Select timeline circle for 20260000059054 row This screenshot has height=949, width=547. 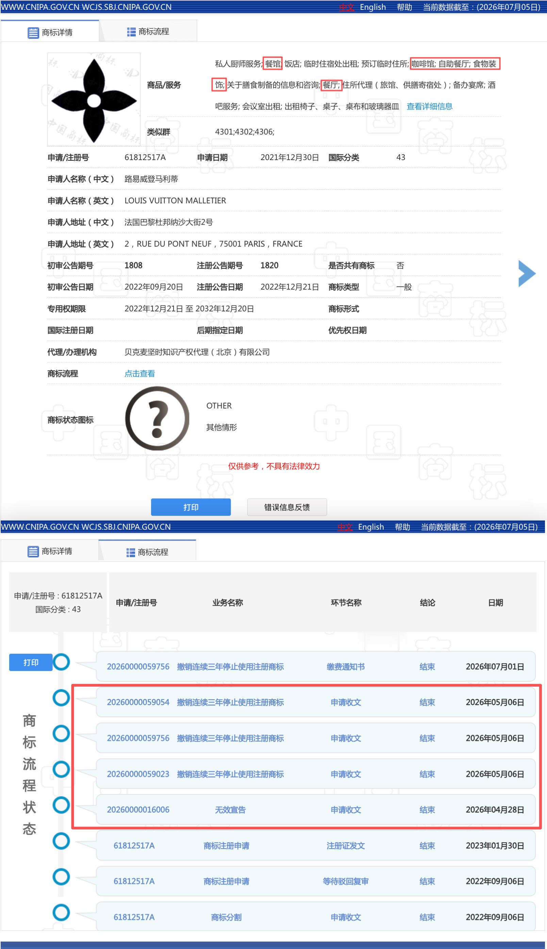61,697
